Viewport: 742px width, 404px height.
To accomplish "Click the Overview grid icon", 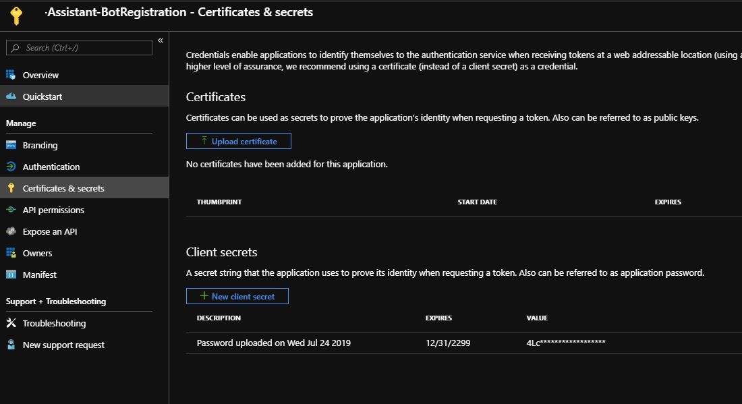I will coord(11,75).
